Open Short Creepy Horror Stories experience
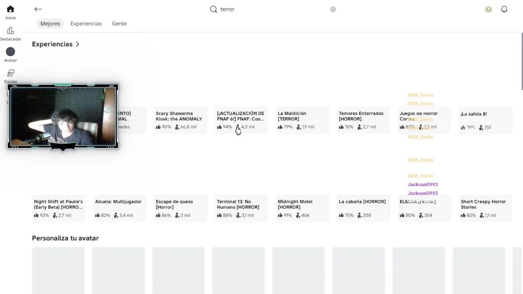 tap(483, 204)
